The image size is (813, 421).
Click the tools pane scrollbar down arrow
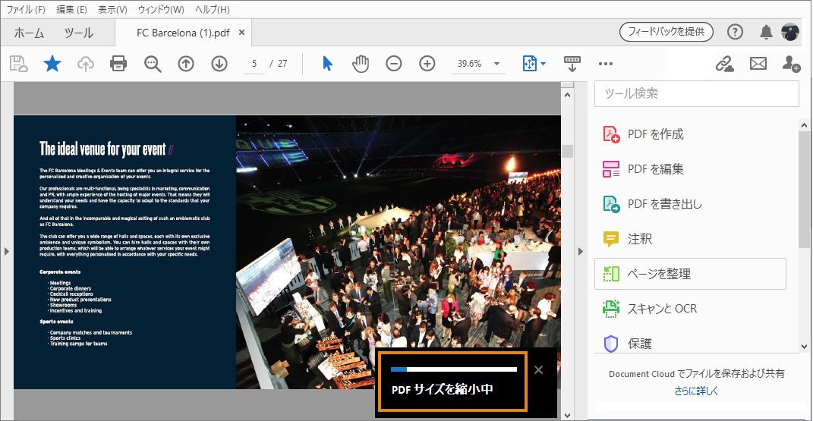tap(804, 347)
